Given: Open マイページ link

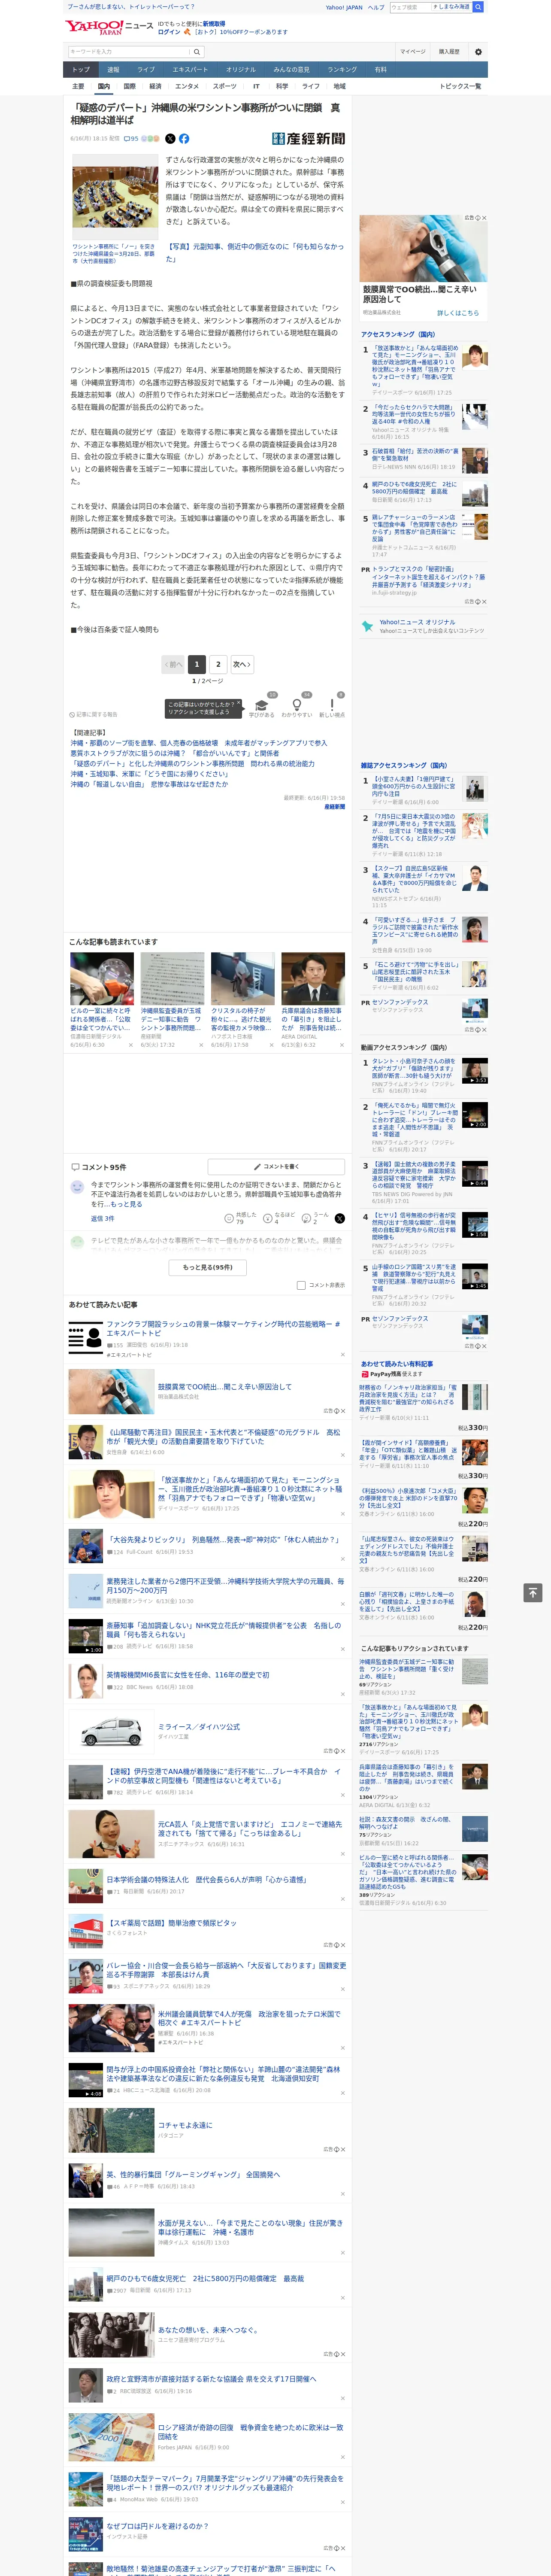Looking at the screenshot, I should point(412,51).
